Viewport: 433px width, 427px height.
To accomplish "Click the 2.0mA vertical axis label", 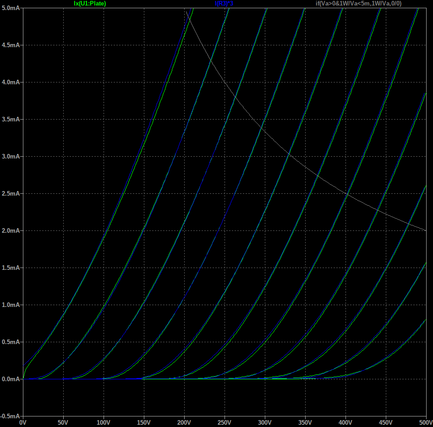I will pos(11,230).
